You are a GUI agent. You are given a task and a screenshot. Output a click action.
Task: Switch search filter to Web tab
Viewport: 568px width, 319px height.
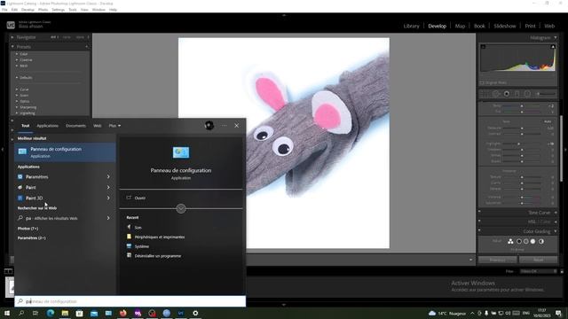[x=97, y=126]
